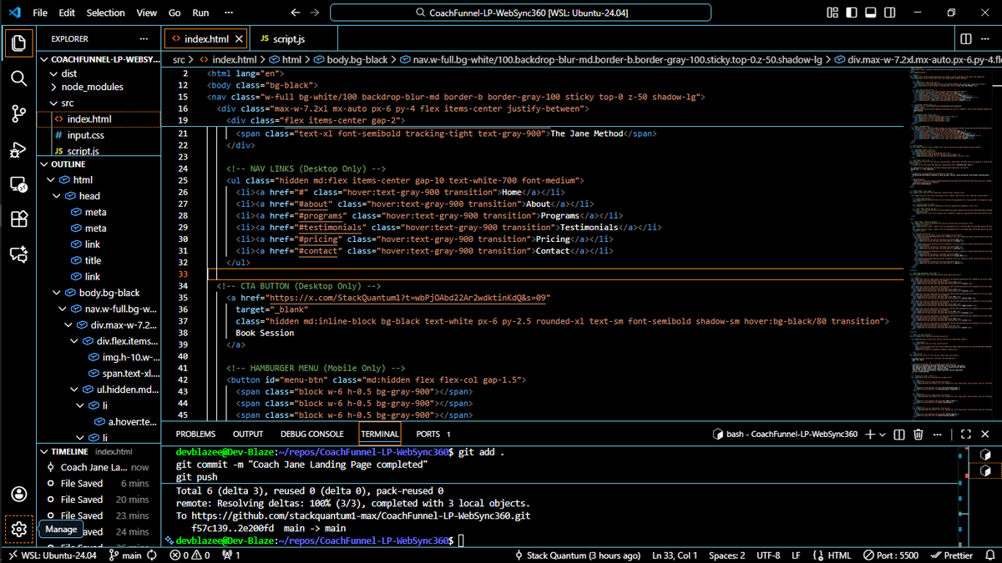Kill the terminal with trash icon

918,434
